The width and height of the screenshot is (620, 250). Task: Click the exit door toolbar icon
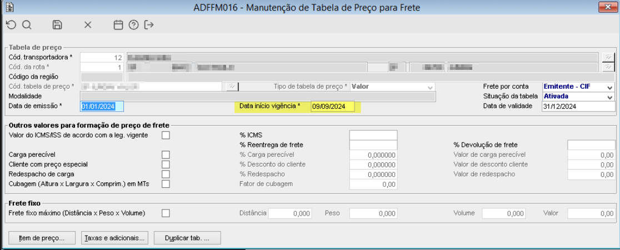[149, 25]
